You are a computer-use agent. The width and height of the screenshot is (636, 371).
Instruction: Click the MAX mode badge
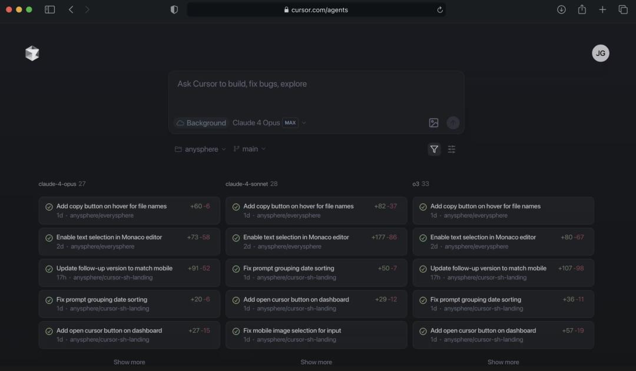coord(290,123)
